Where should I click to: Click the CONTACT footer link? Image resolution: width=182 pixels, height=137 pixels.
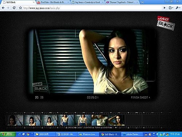pyautogui.click(x=88, y=128)
